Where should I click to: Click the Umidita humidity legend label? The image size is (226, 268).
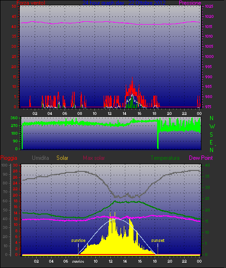[40, 158]
